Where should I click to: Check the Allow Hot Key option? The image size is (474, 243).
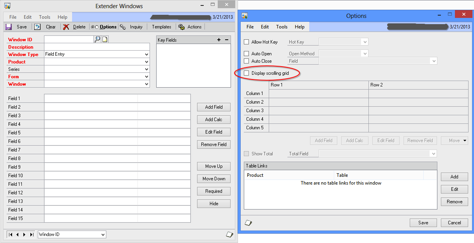tap(246, 42)
